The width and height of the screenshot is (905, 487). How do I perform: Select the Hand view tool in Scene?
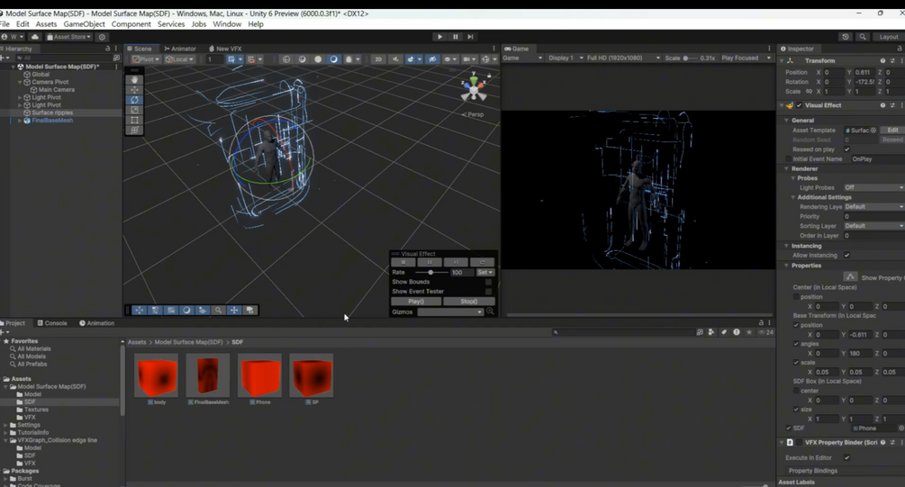134,79
